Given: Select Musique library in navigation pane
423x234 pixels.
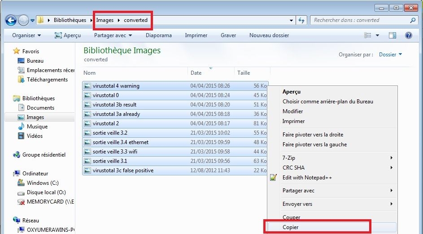Looking at the screenshot, I should click(x=37, y=127).
